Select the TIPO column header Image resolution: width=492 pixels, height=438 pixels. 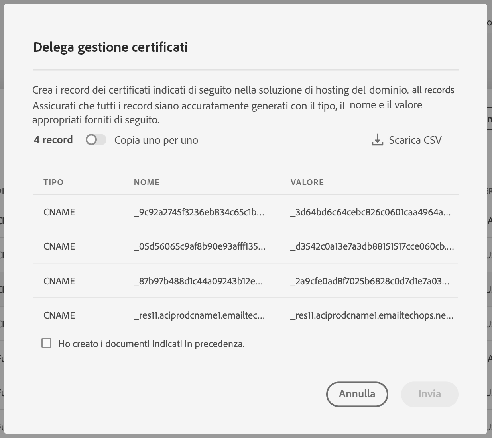point(53,182)
